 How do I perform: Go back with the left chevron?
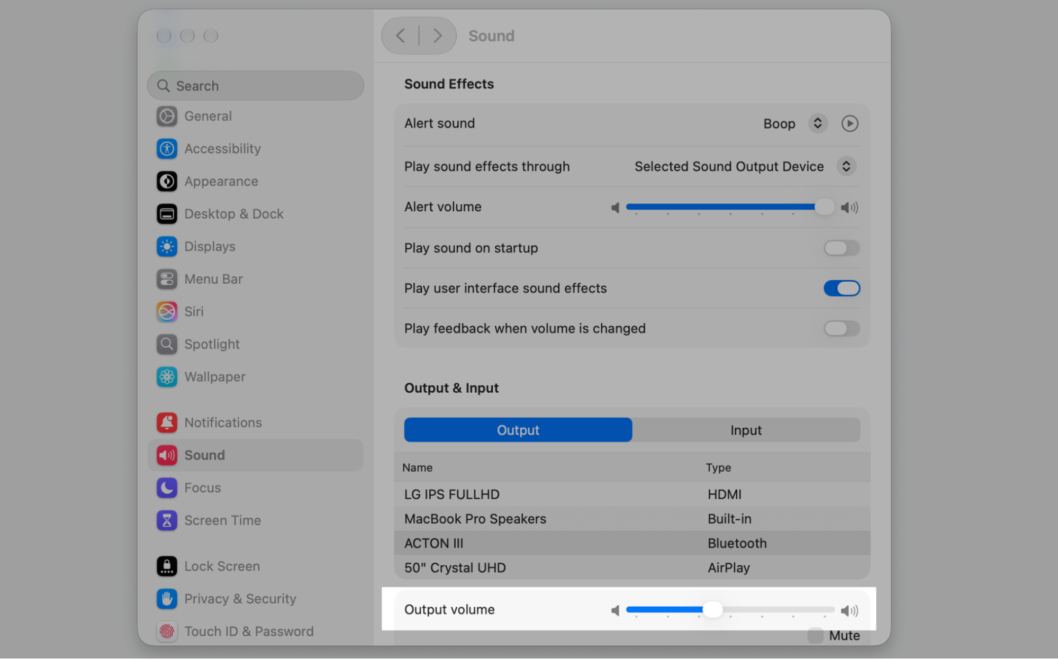click(x=401, y=35)
